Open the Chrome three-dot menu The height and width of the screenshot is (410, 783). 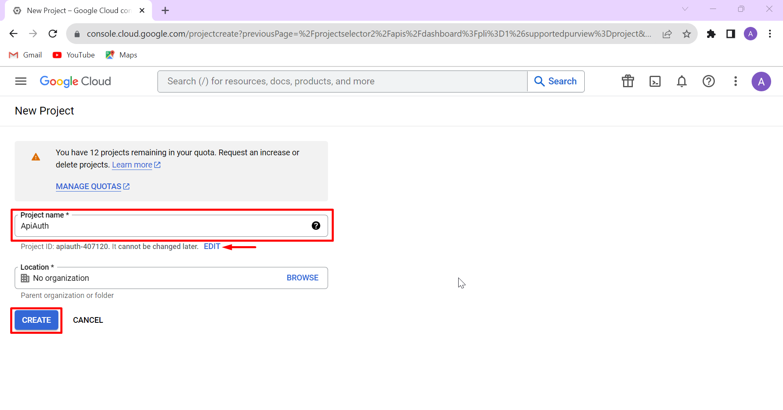[770, 33]
